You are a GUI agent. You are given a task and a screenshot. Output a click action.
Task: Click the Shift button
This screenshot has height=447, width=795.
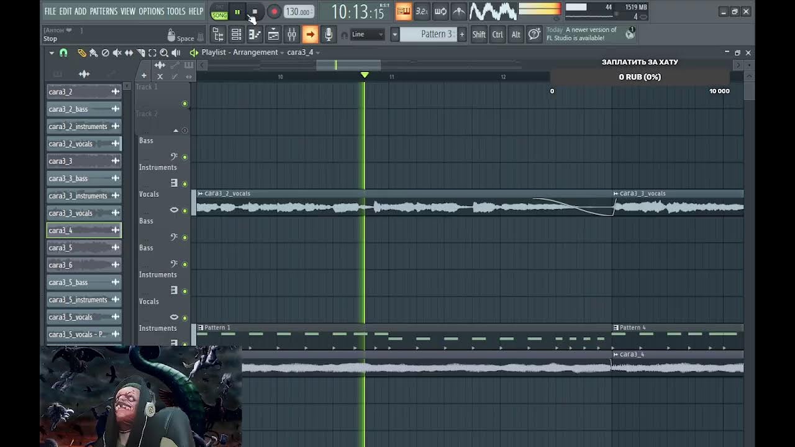pyautogui.click(x=479, y=35)
